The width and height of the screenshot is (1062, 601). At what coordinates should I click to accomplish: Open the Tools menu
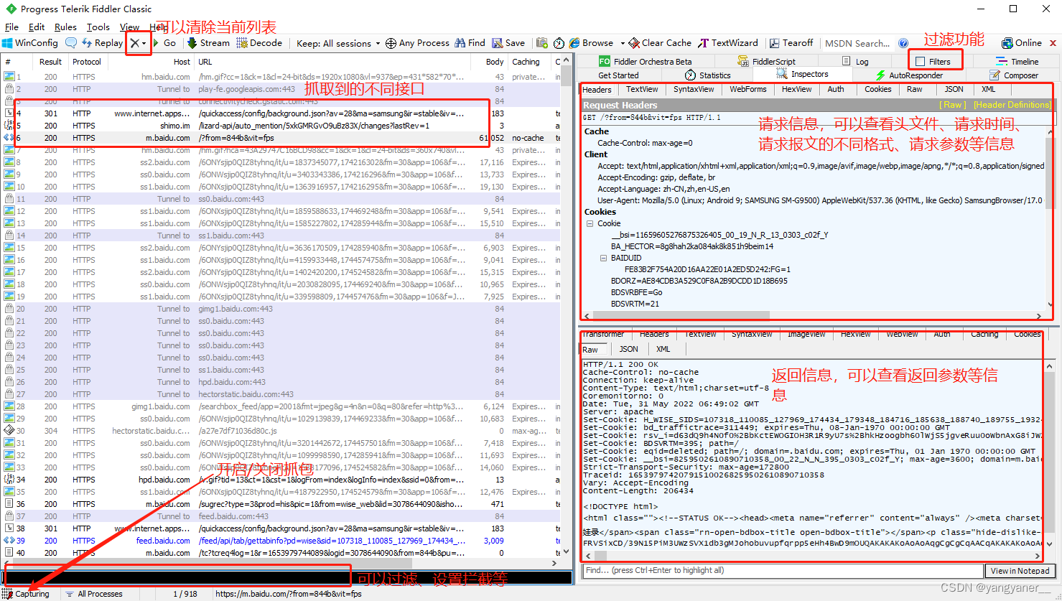coord(98,27)
